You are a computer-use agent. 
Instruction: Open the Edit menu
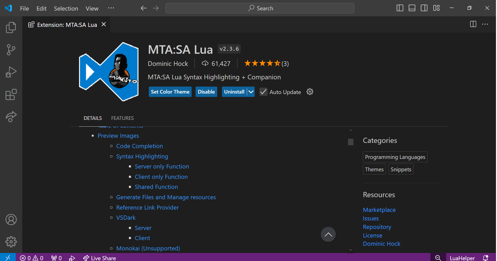[41, 9]
